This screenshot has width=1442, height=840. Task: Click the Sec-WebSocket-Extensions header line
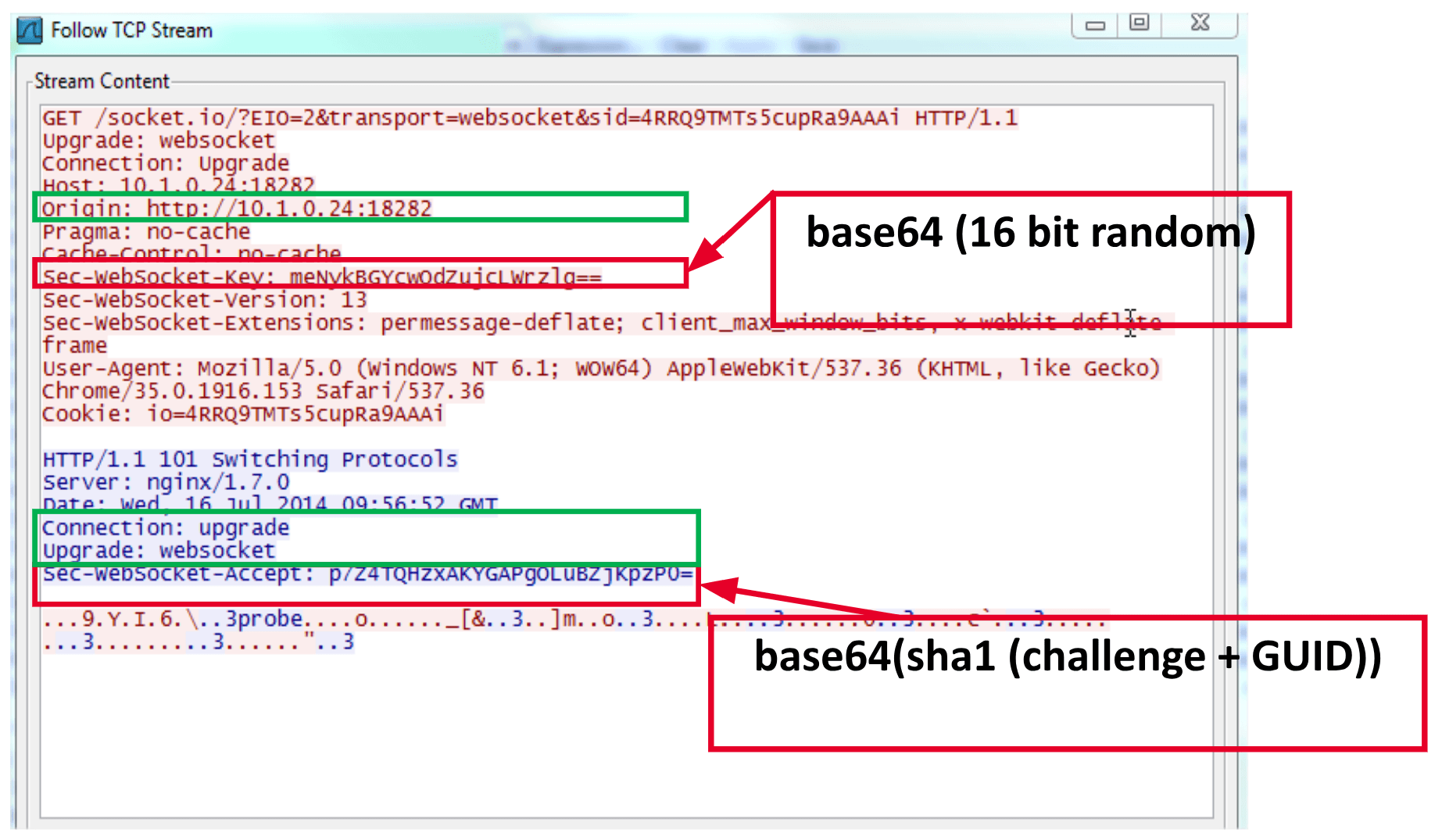(x=602, y=323)
